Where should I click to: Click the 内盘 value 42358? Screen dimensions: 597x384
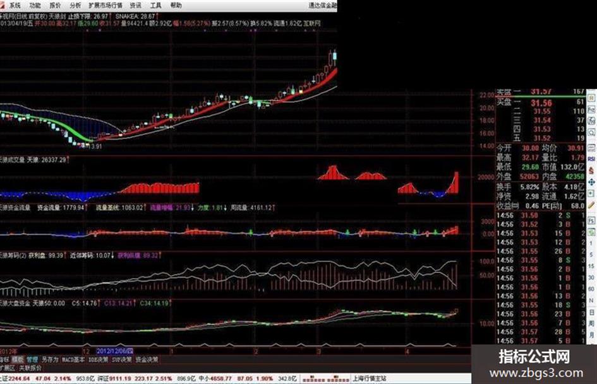[x=574, y=177]
